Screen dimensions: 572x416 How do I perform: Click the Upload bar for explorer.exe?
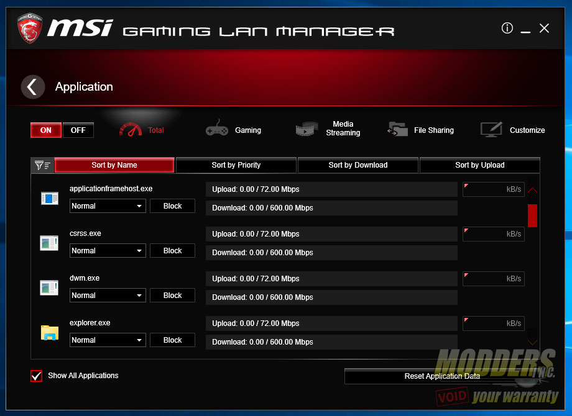[x=331, y=323]
